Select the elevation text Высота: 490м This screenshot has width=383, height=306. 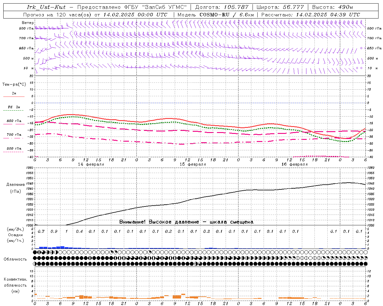point(332,7)
